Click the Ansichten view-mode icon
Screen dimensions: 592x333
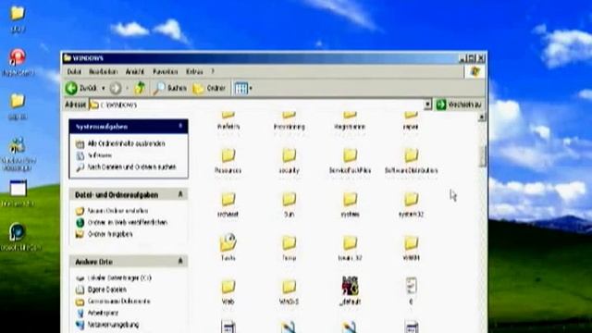coord(240,89)
